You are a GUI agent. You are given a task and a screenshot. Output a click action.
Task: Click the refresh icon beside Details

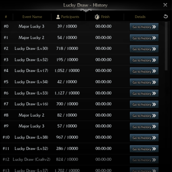tap(165, 17)
